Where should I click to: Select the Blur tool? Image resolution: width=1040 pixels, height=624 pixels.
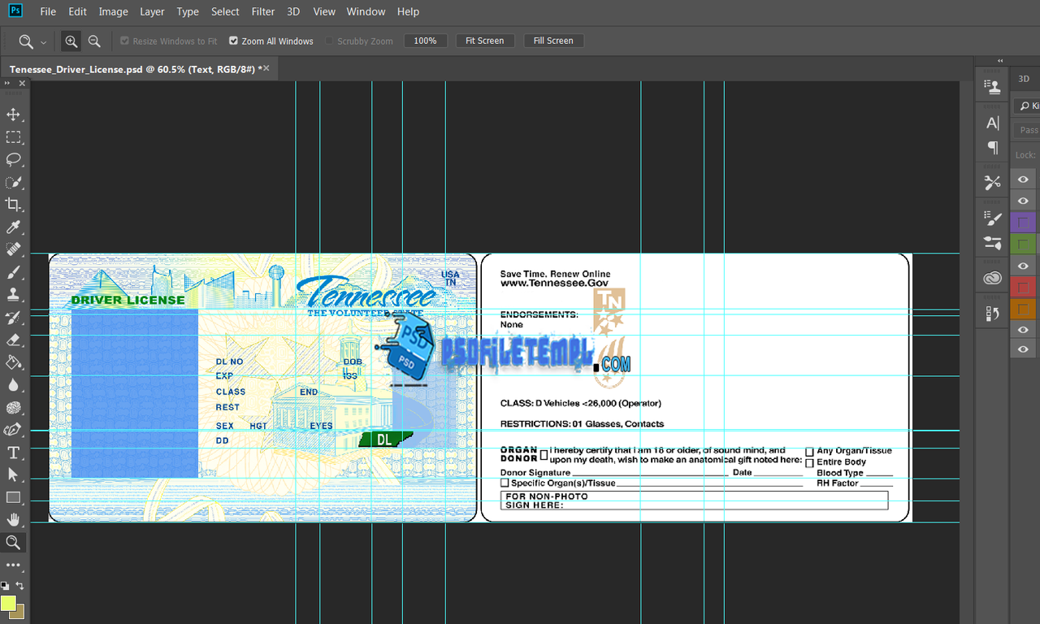point(13,384)
